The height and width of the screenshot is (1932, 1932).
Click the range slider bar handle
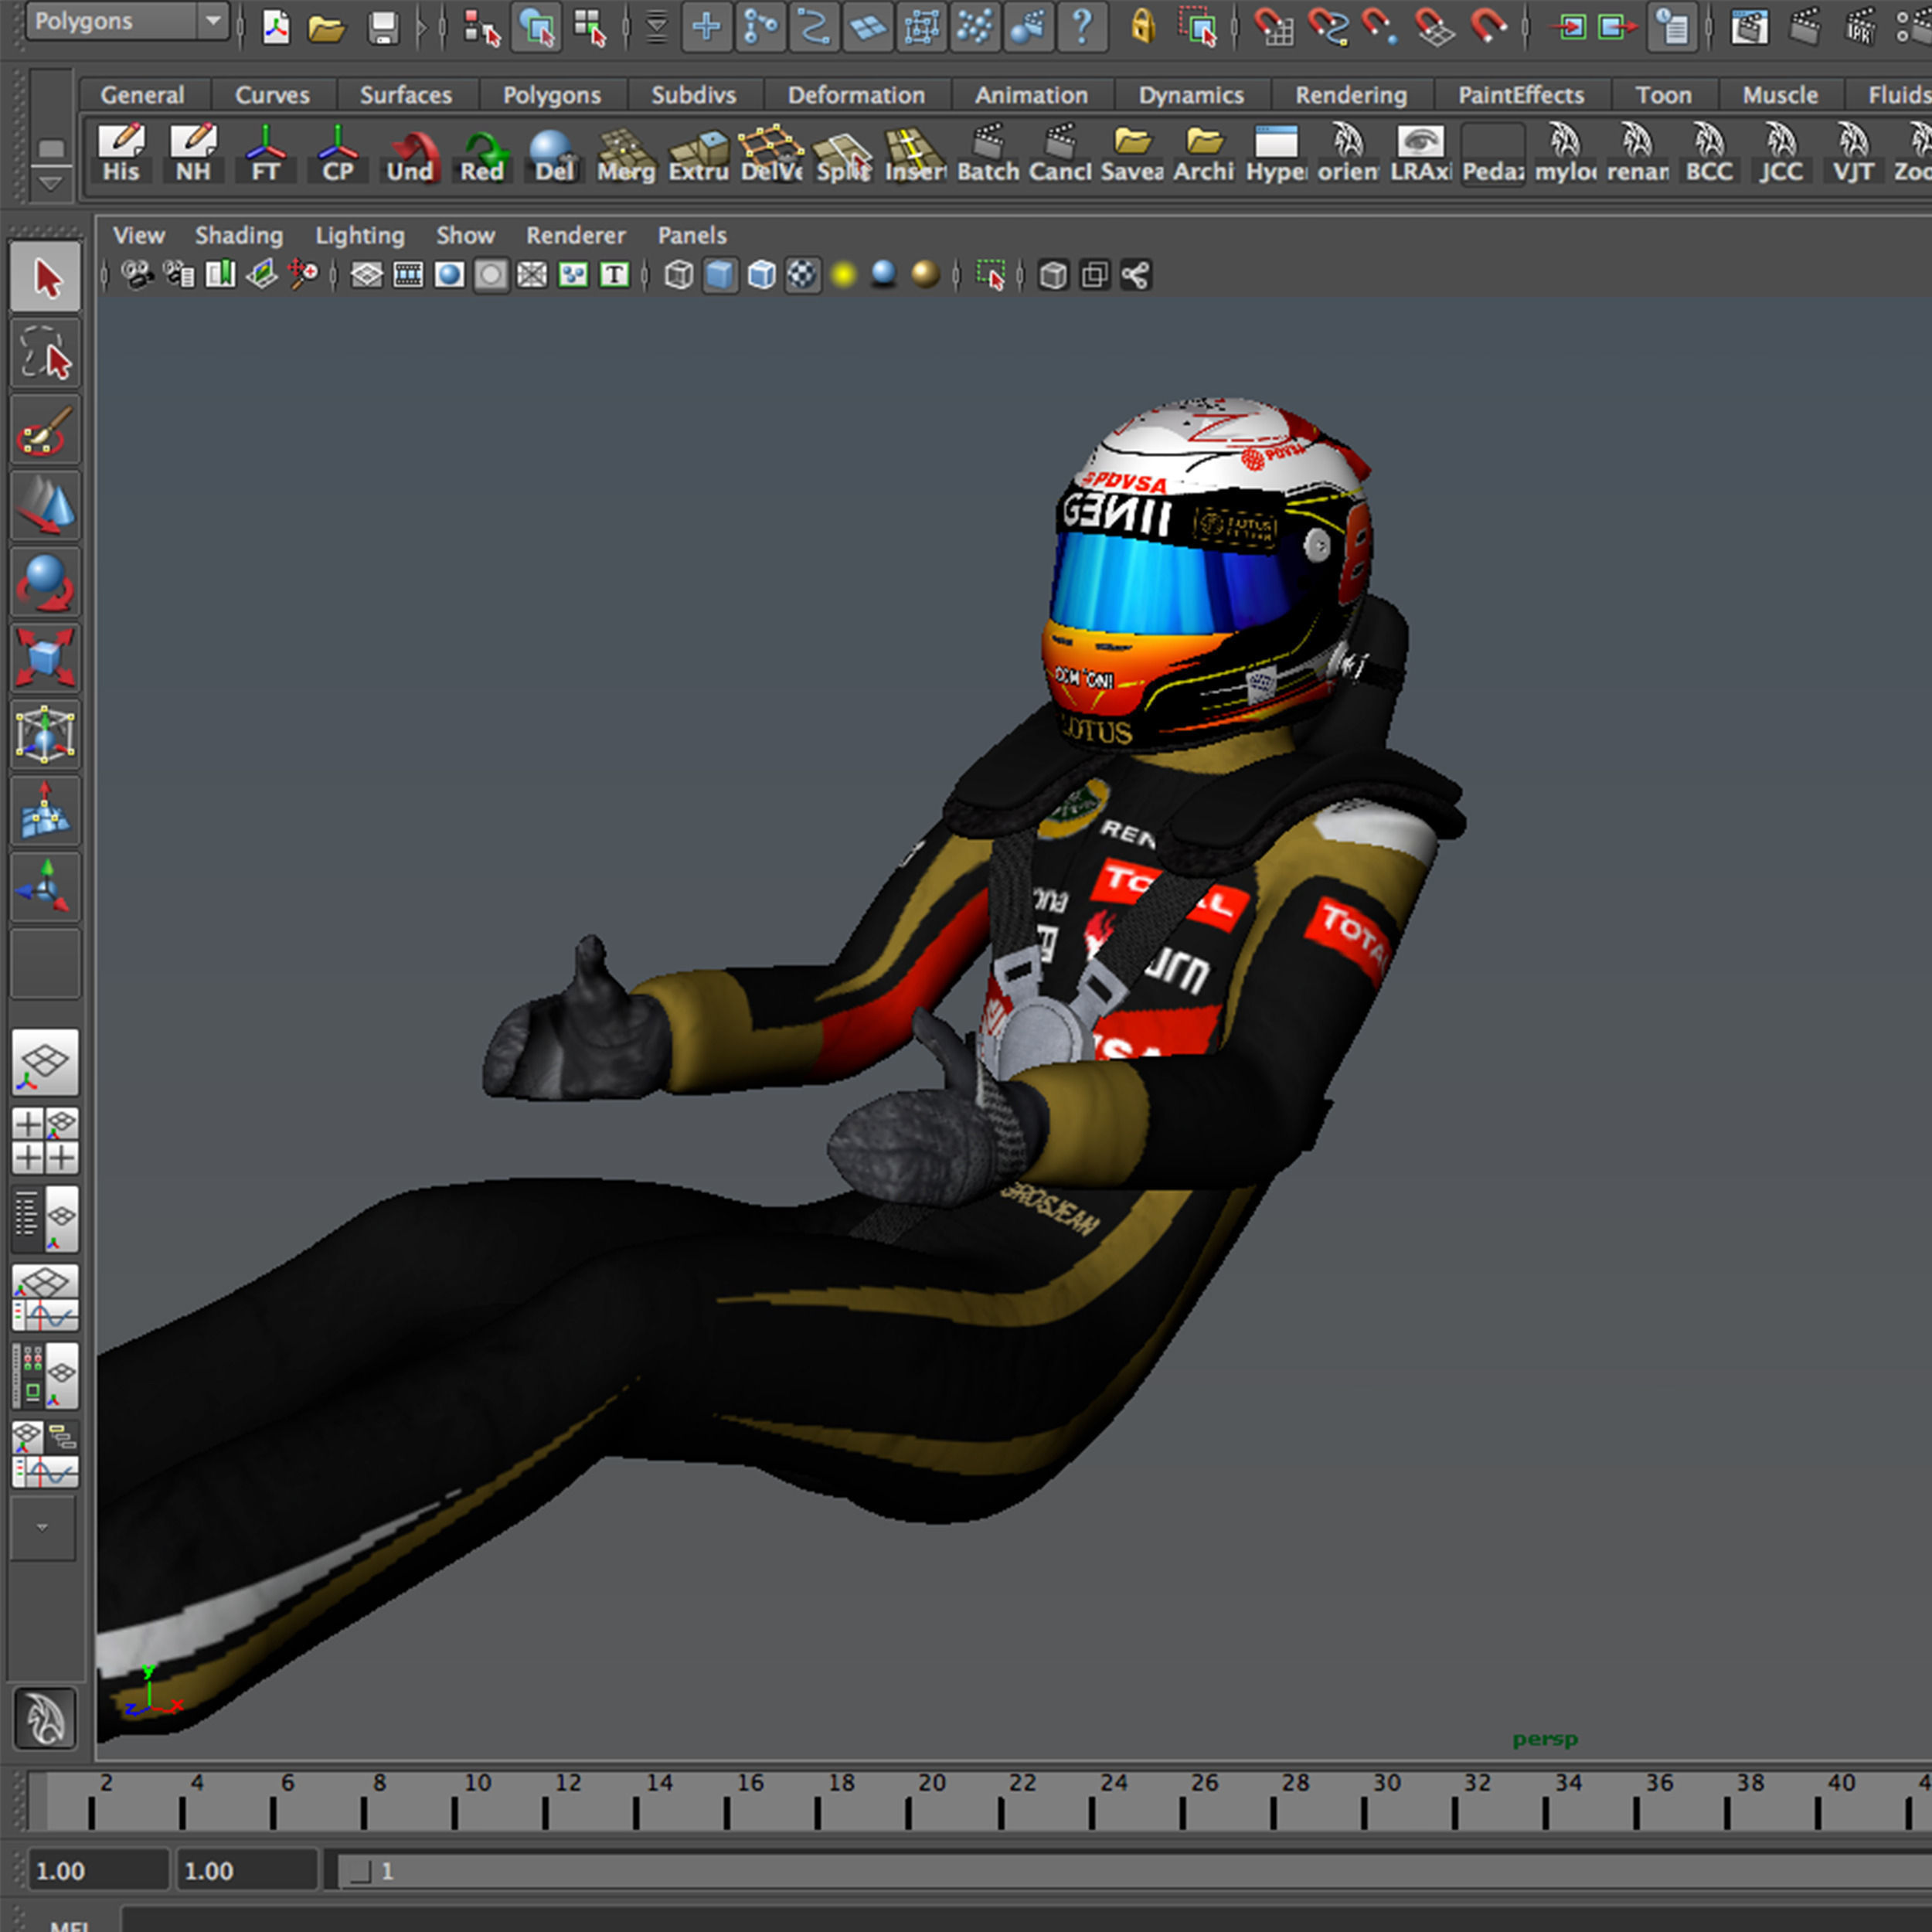[x=361, y=1871]
